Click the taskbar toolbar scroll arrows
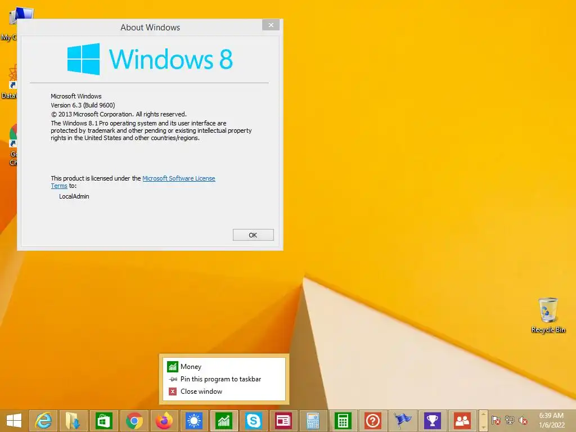This screenshot has height=432, width=576. [483, 421]
